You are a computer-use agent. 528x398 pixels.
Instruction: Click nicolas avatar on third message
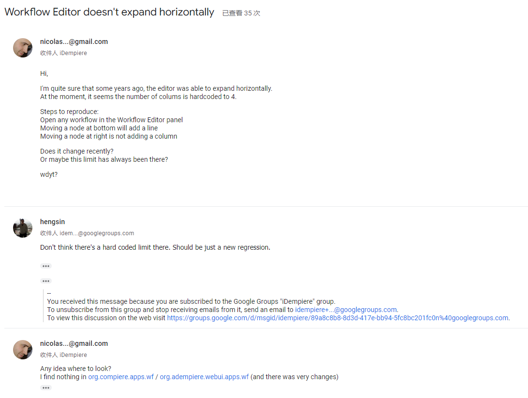tap(23, 350)
